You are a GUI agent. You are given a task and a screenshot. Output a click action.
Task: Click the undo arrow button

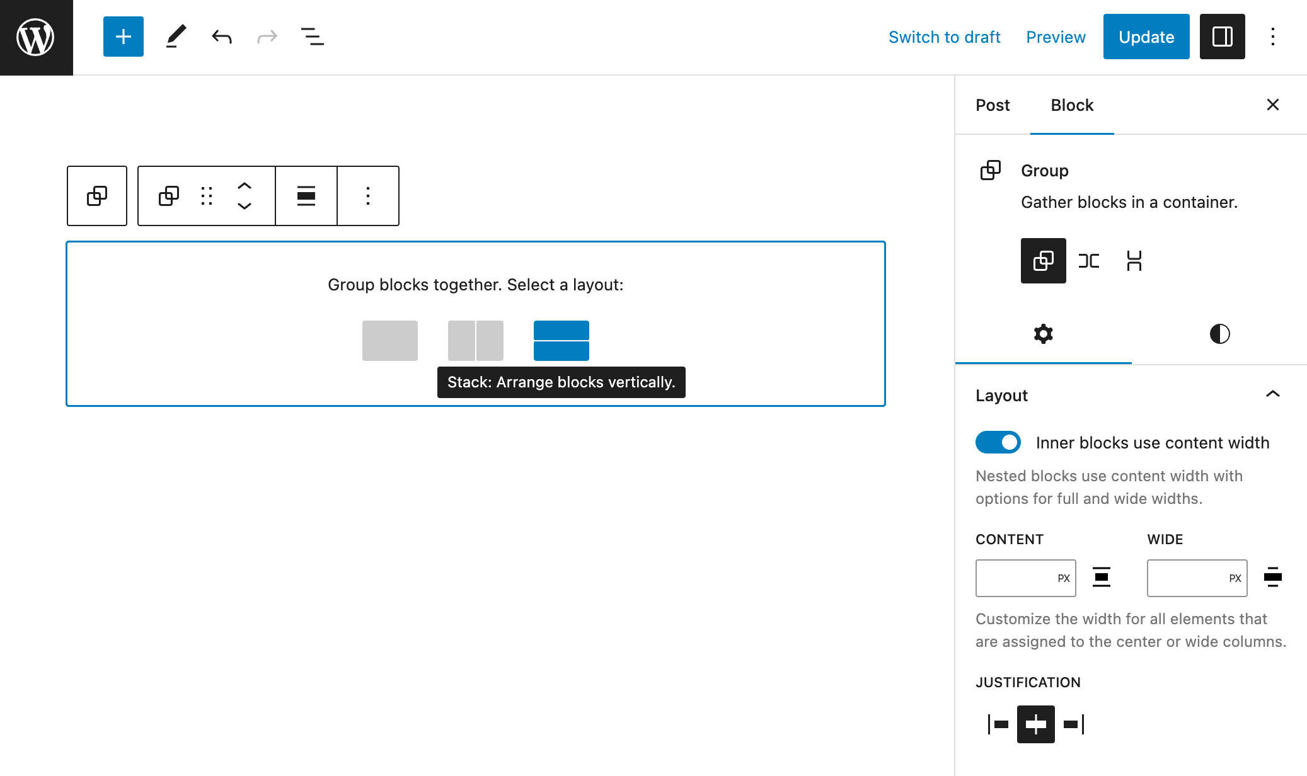click(x=219, y=37)
